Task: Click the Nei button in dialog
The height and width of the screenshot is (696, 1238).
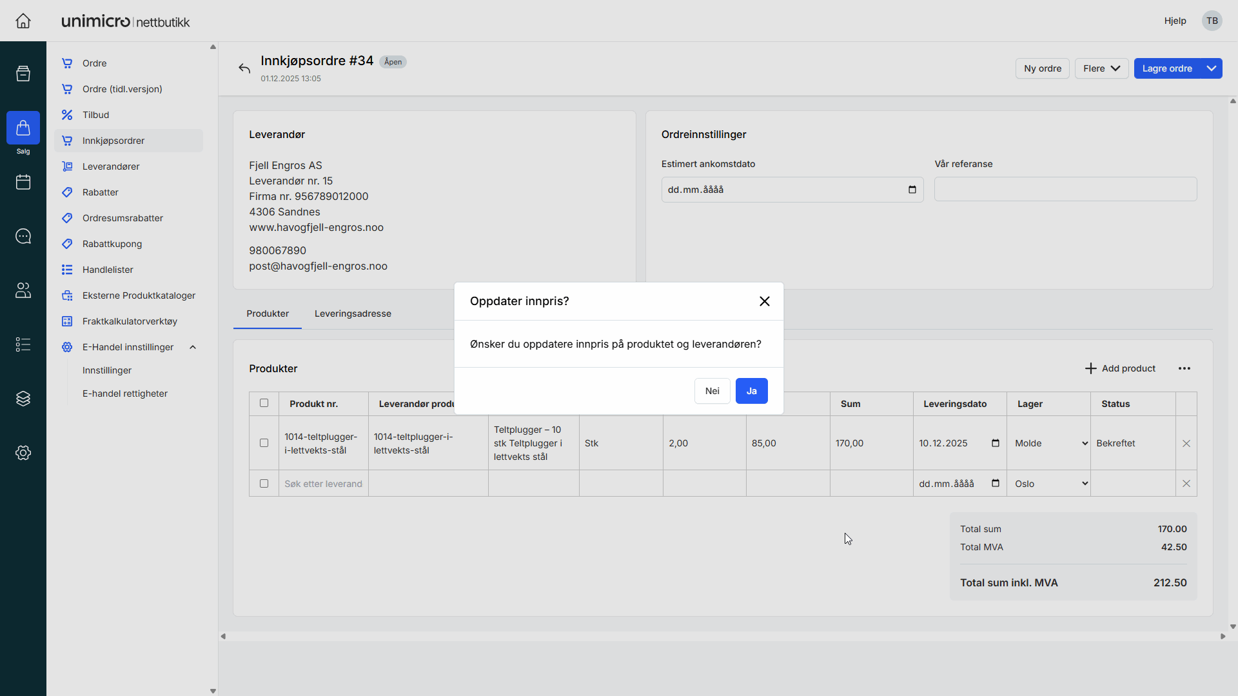Action: [x=712, y=391]
